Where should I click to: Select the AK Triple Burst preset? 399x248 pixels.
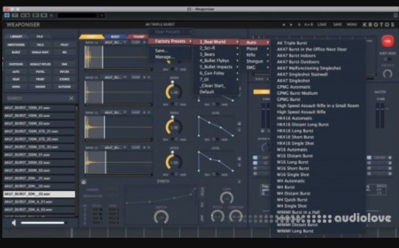[292, 43]
